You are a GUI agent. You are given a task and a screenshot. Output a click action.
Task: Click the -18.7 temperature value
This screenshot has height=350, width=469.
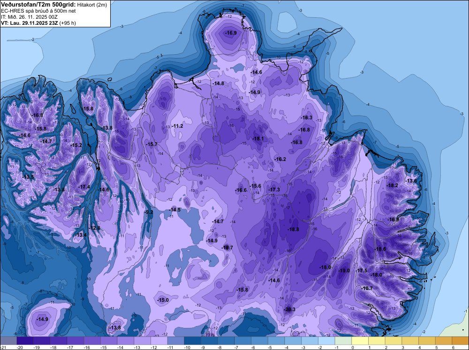[x=227, y=248]
